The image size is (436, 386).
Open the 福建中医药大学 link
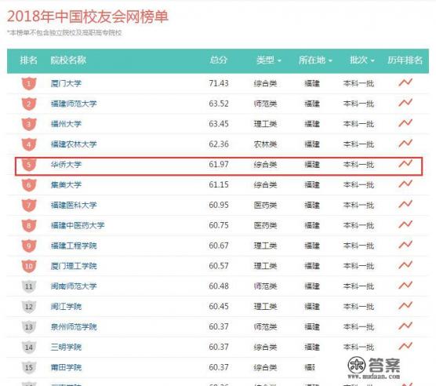(78, 225)
